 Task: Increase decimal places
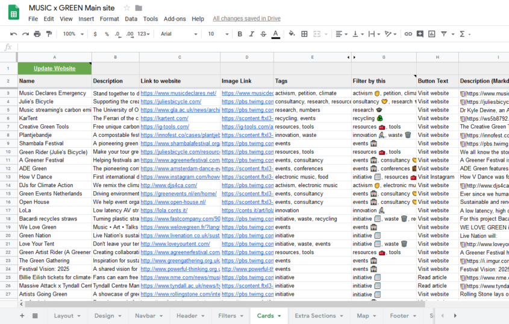click(x=130, y=34)
